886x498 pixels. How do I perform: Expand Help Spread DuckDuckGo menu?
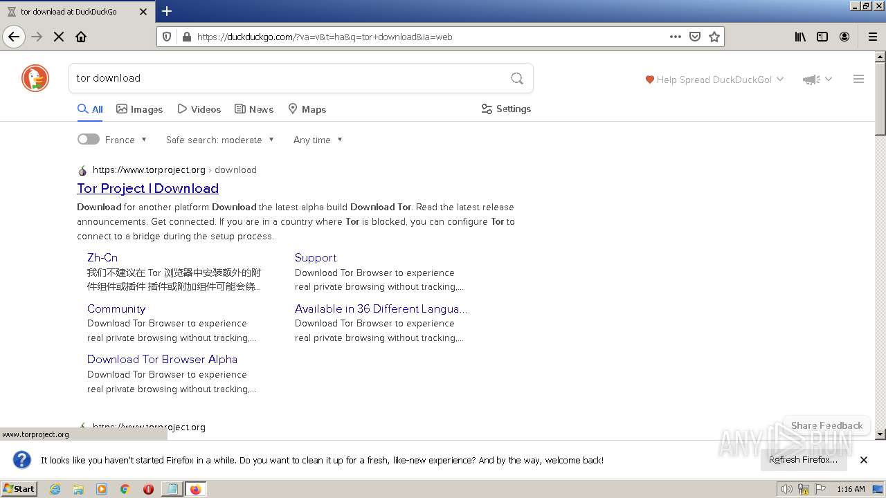coord(714,80)
